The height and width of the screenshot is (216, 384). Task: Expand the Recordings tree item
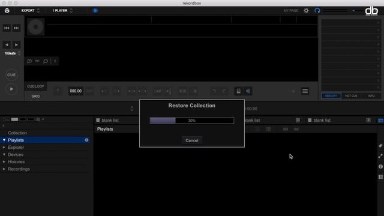[4, 169]
